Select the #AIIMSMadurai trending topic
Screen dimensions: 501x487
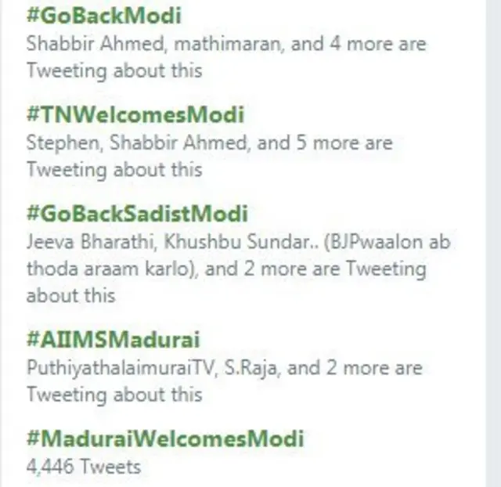(x=113, y=340)
